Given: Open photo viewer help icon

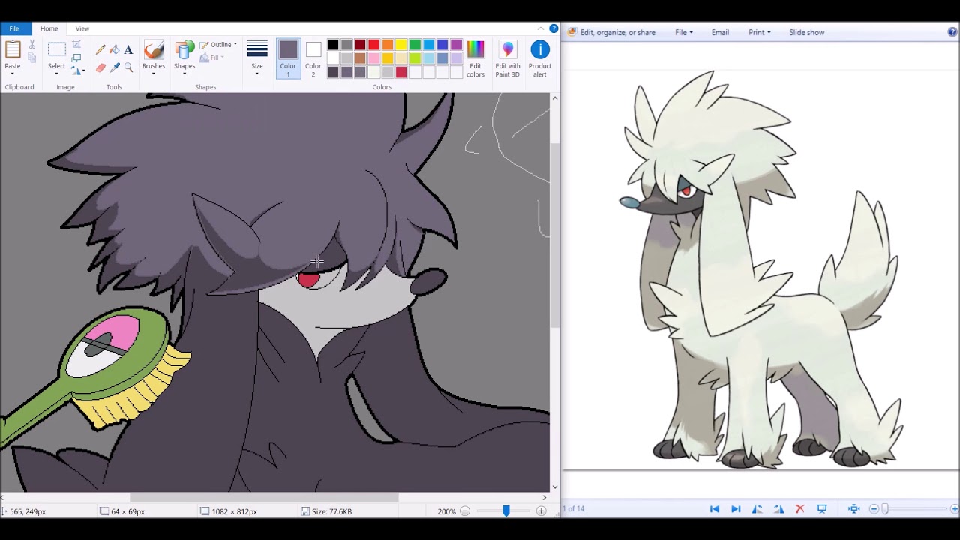Looking at the screenshot, I should pos(953,32).
